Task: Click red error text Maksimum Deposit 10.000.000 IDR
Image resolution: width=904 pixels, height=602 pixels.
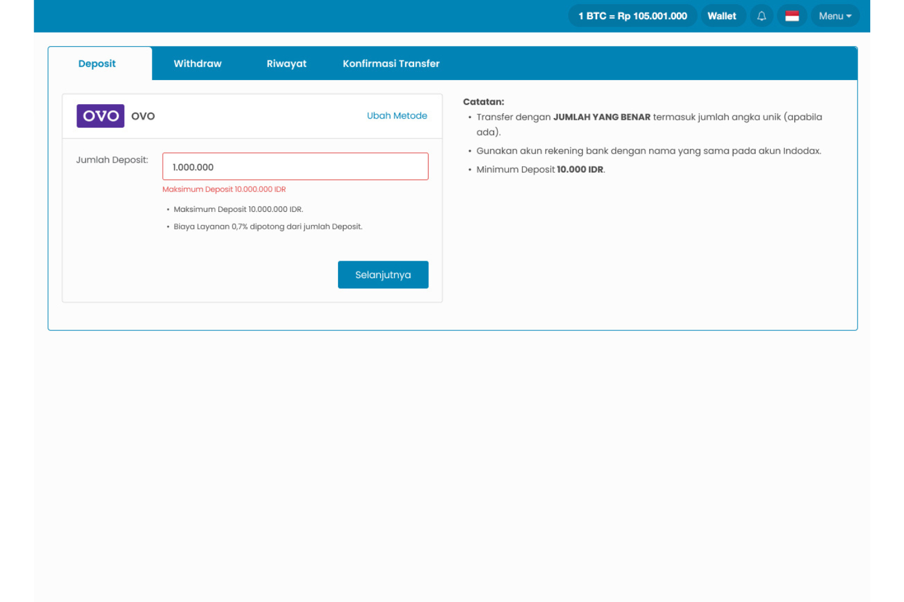Action: [224, 189]
